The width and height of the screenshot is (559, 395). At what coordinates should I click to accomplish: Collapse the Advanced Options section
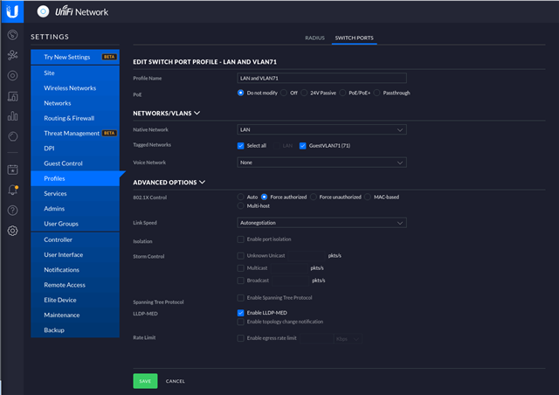point(169,183)
